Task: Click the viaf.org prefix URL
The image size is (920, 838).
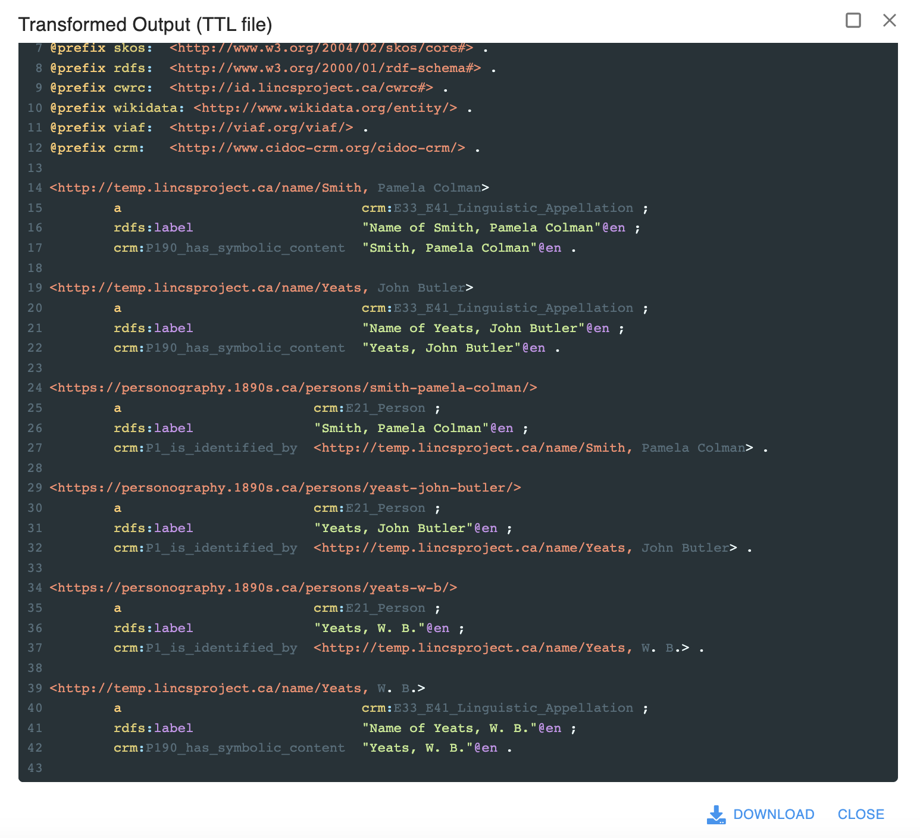Action: [261, 128]
